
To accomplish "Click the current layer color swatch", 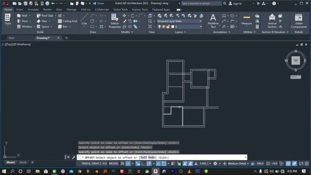I will coord(173,27).
